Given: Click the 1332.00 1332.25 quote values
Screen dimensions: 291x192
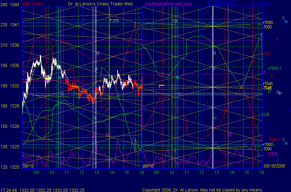Looking at the screenshot, I should coord(52,190).
